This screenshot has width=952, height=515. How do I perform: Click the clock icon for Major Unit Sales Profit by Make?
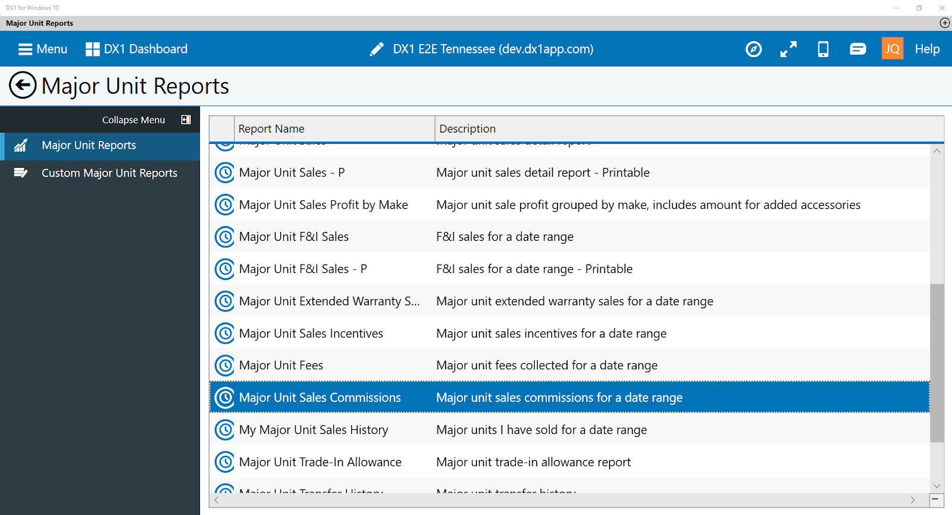click(224, 205)
